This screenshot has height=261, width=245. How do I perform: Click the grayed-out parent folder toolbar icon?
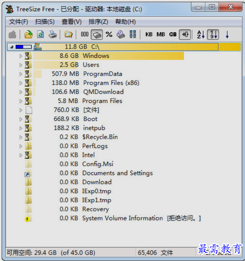pos(12,35)
